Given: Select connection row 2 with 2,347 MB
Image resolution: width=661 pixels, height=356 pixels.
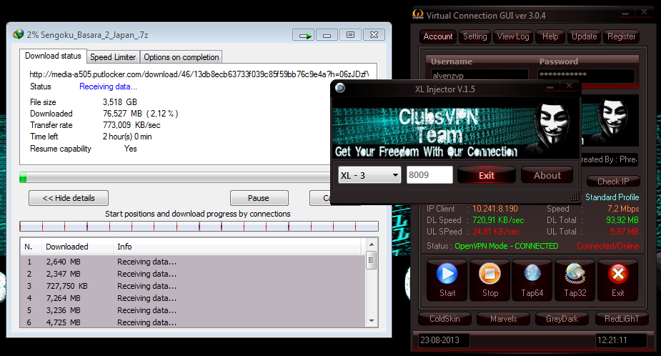Looking at the screenshot, I should [x=193, y=274].
